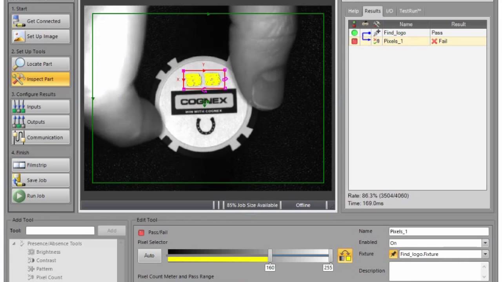
Task: Switch to the Help tab
Action: [x=353, y=11]
